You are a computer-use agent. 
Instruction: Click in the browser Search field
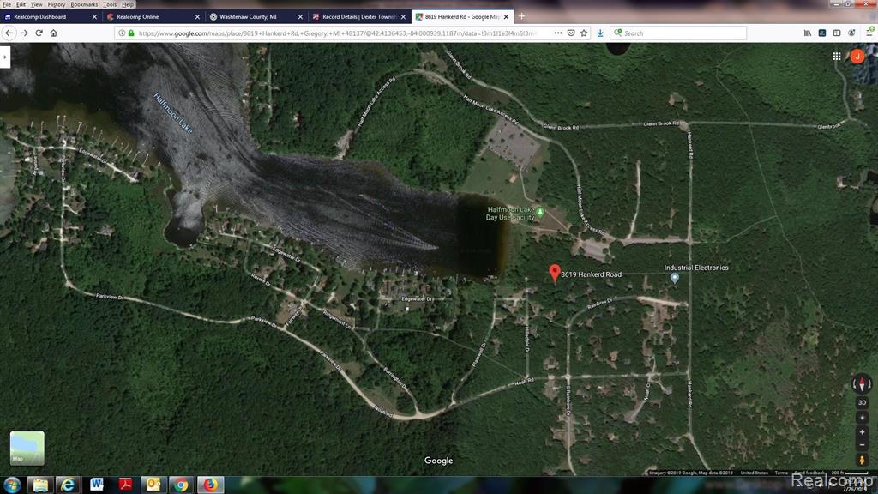pyautogui.click(x=682, y=33)
